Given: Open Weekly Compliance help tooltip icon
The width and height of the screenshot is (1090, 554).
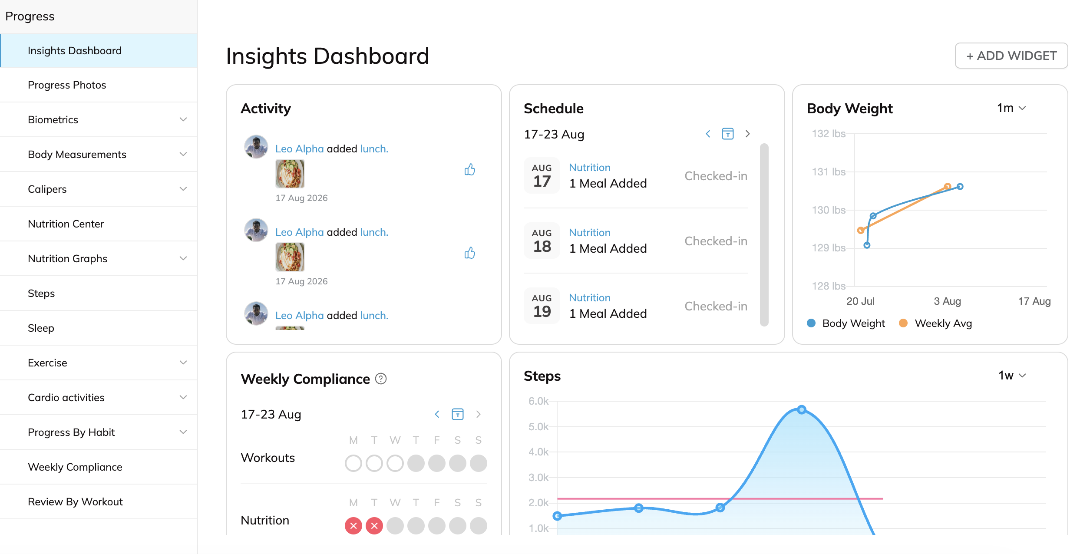Looking at the screenshot, I should [x=381, y=379].
